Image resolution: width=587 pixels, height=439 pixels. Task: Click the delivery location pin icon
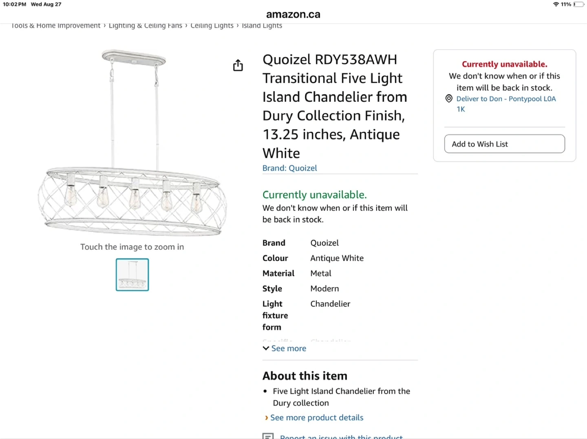[449, 99]
